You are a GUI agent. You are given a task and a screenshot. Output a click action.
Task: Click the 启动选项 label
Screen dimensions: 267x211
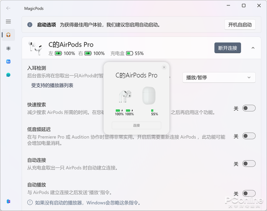pos(46,25)
